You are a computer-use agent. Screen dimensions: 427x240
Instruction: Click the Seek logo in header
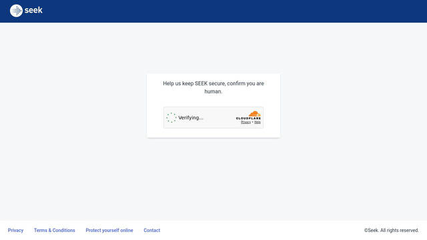pos(26,11)
